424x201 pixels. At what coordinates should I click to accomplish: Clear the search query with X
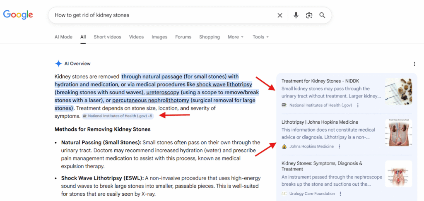280,15
